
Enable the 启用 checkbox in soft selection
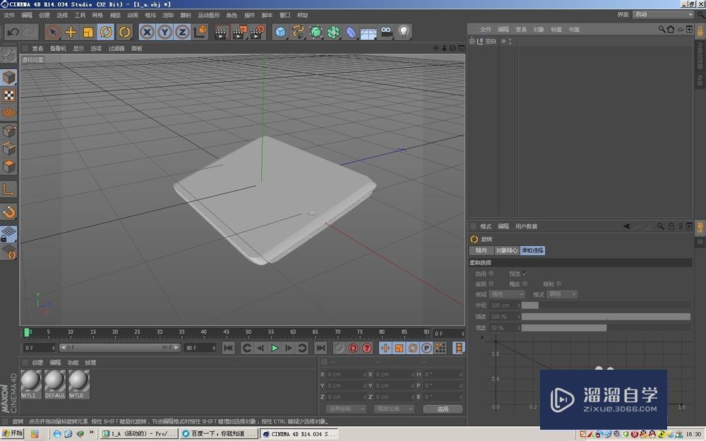[x=490, y=272]
